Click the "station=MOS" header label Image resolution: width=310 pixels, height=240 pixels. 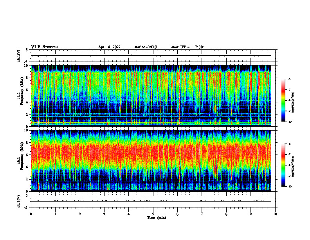point(146,47)
